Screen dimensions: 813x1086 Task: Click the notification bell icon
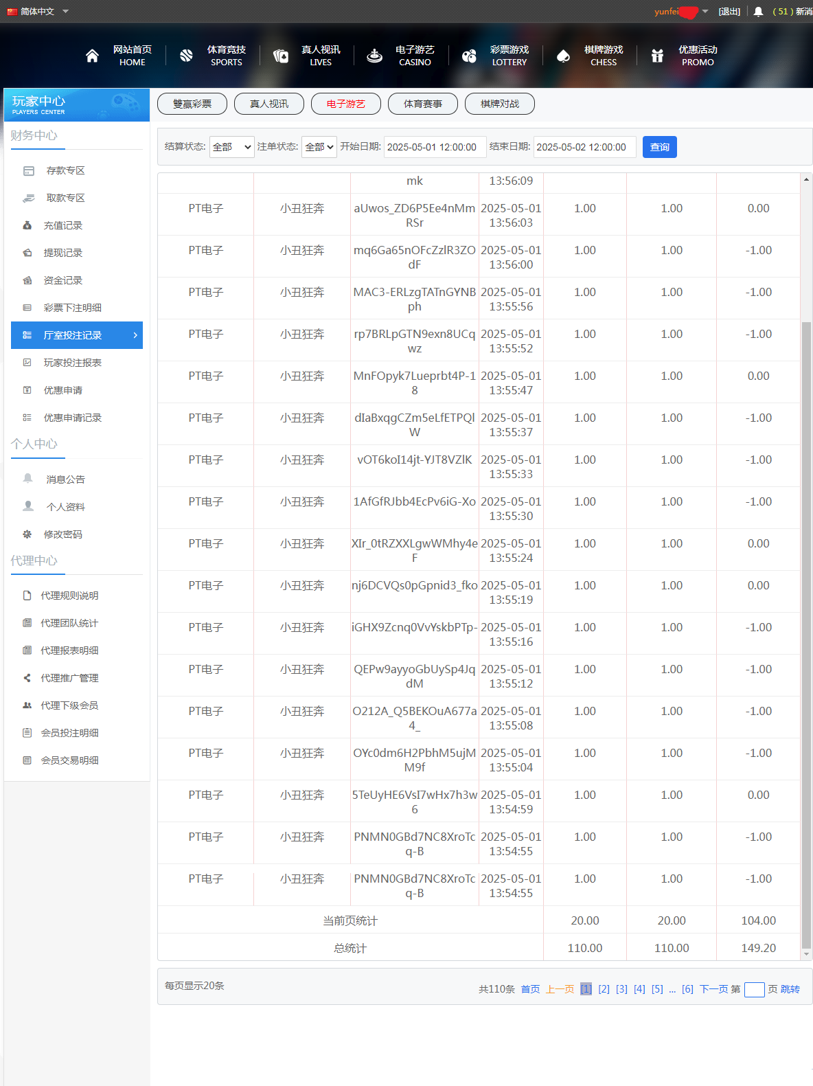[758, 12]
